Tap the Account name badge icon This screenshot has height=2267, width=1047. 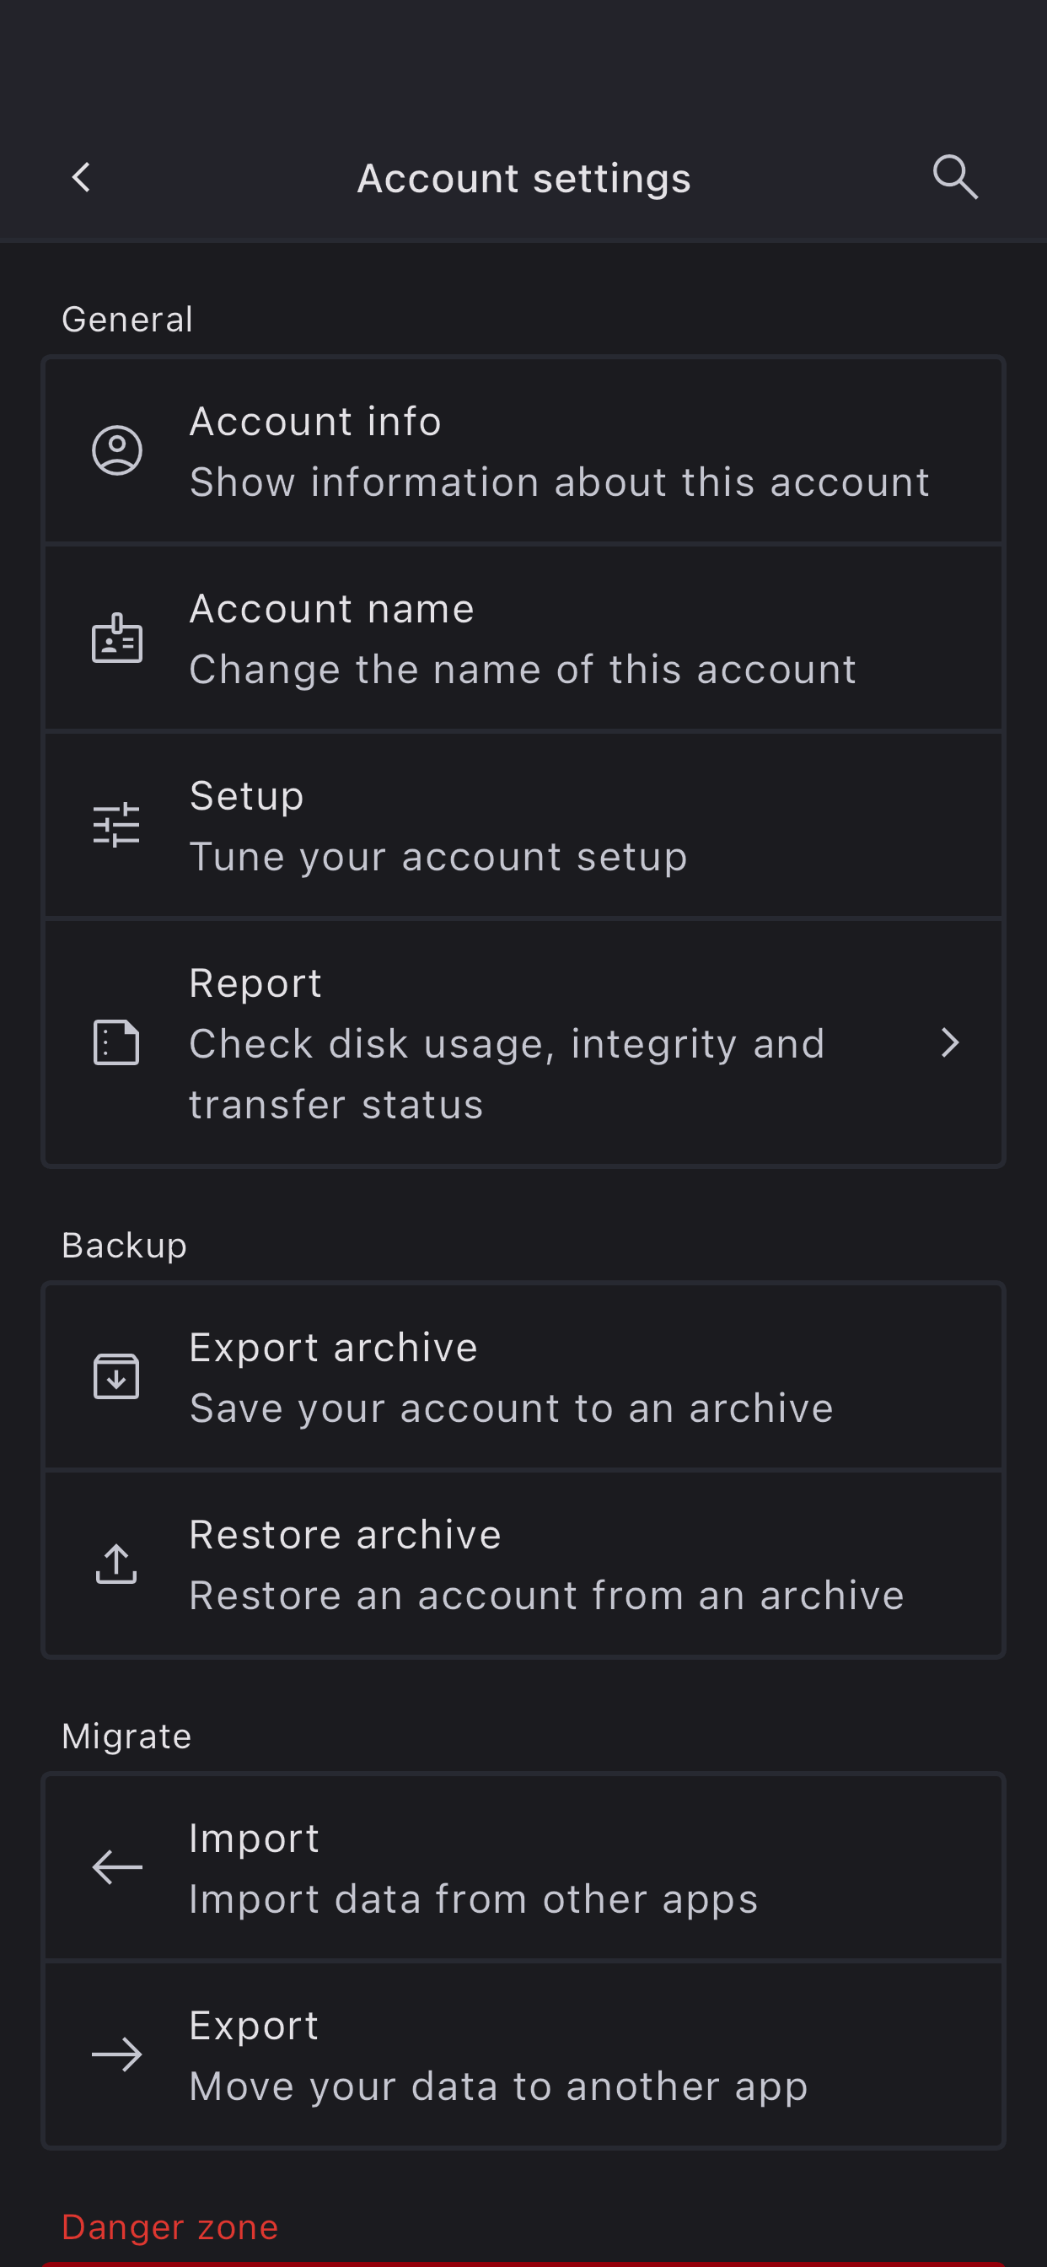click(x=117, y=638)
